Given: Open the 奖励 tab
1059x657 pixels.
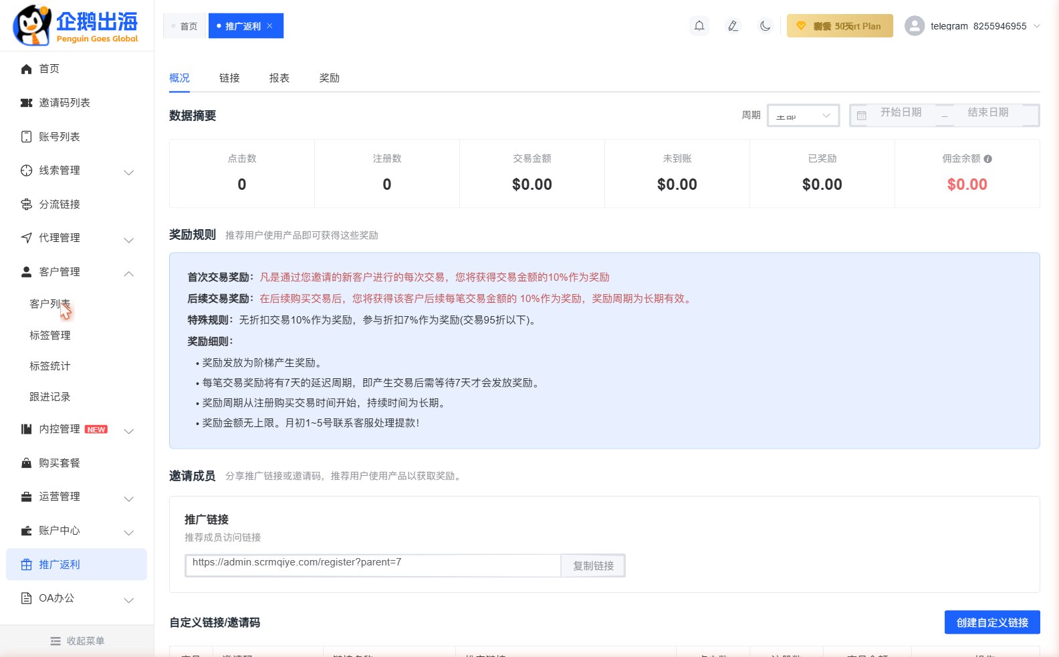Looking at the screenshot, I should 330,78.
